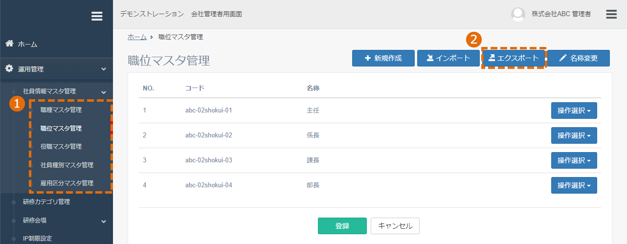Click code abc-02shokui-01 cell
This screenshot has width=627, height=244.
coord(209,111)
